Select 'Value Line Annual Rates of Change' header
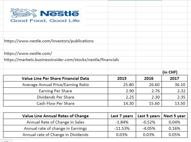The width and height of the screenshot is (191, 142). pyautogui.click(x=56, y=116)
